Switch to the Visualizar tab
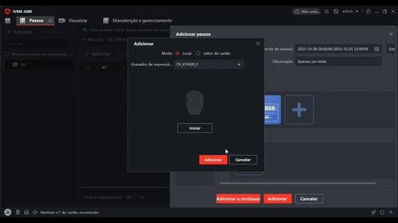398x223 pixels. (x=73, y=20)
